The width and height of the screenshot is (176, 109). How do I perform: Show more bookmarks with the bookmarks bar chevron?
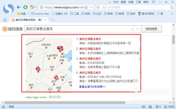(x=172, y=14)
